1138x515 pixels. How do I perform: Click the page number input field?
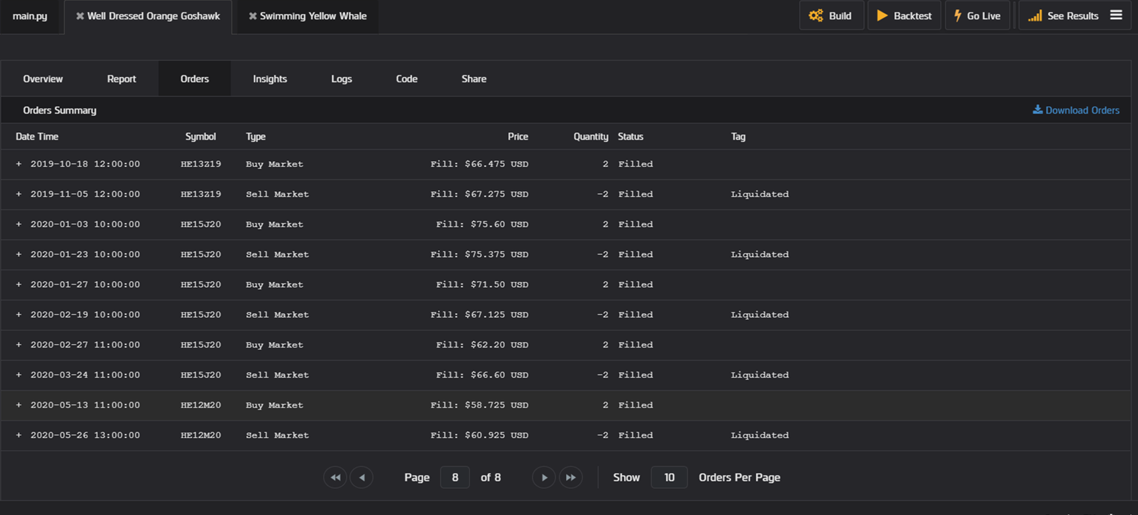click(454, 477)
